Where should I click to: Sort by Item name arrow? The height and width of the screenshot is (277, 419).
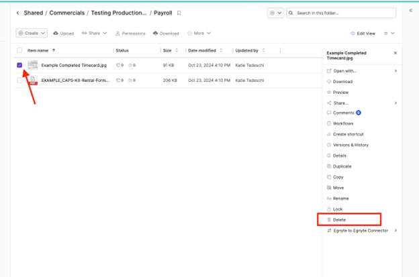[x=54, y=50]
